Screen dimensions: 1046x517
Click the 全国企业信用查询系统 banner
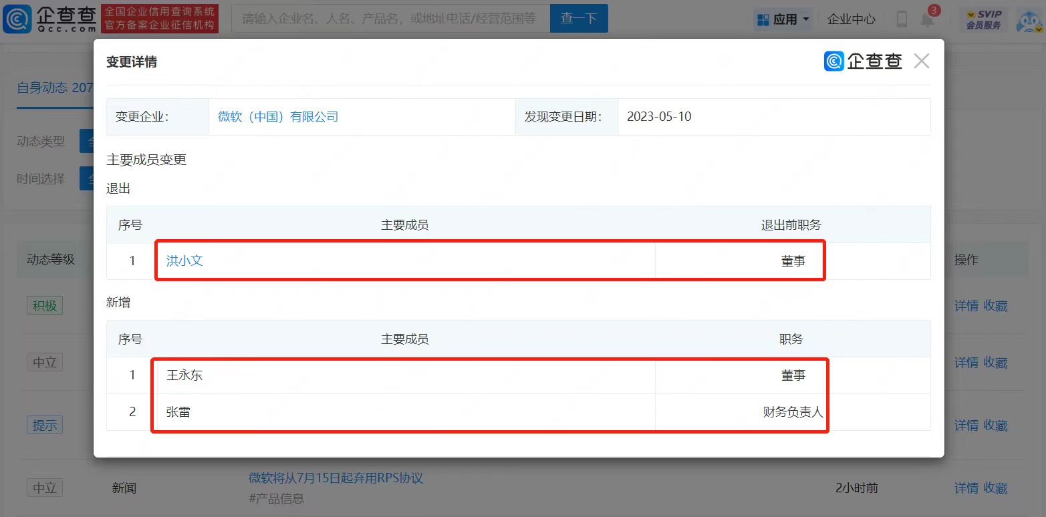[x=160, y=19]
